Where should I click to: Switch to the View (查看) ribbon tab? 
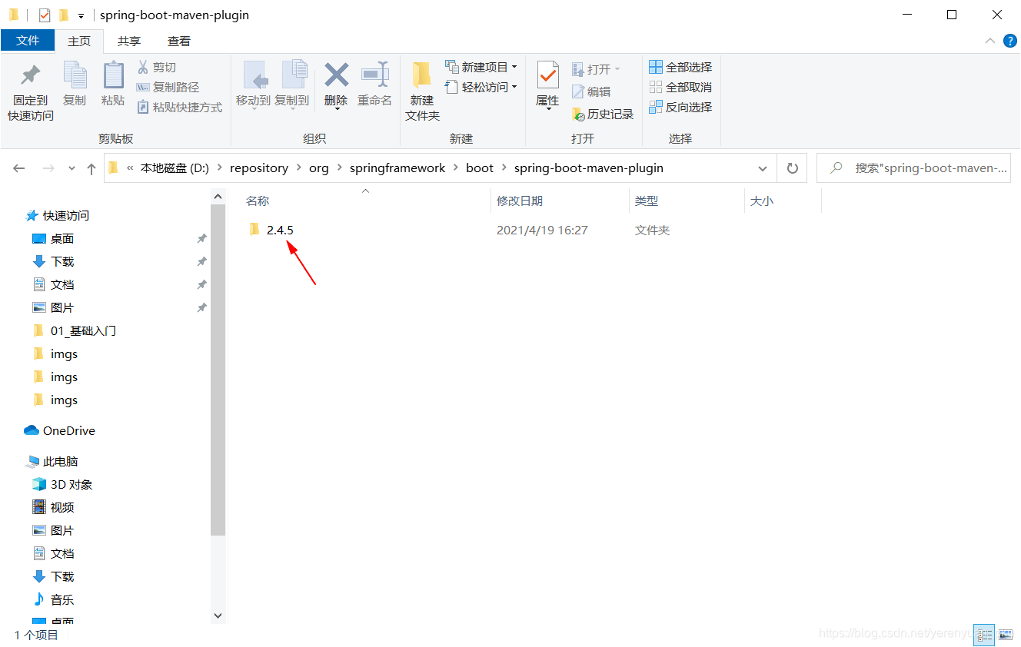tap(179, 41)
